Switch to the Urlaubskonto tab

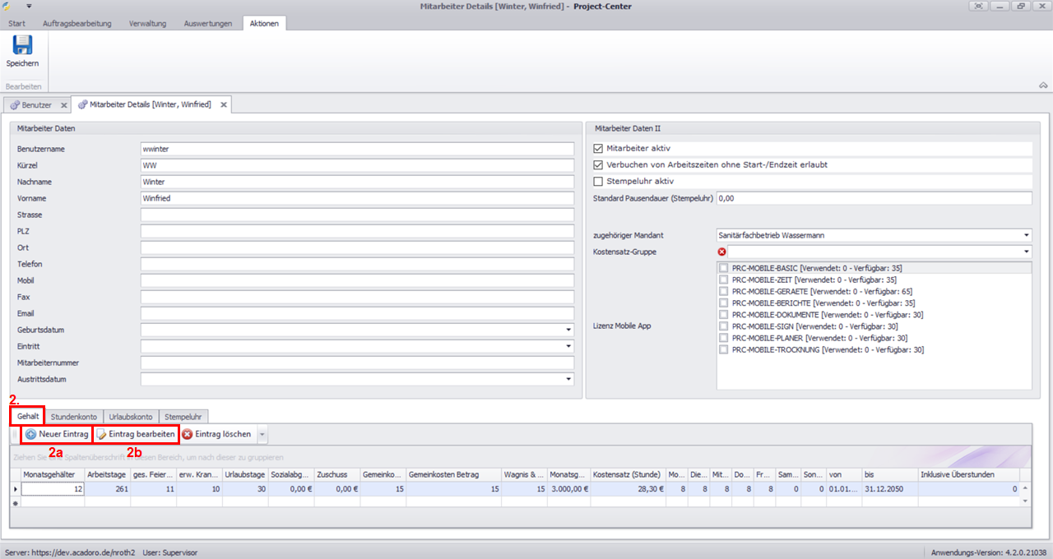(x=131, y=417)
